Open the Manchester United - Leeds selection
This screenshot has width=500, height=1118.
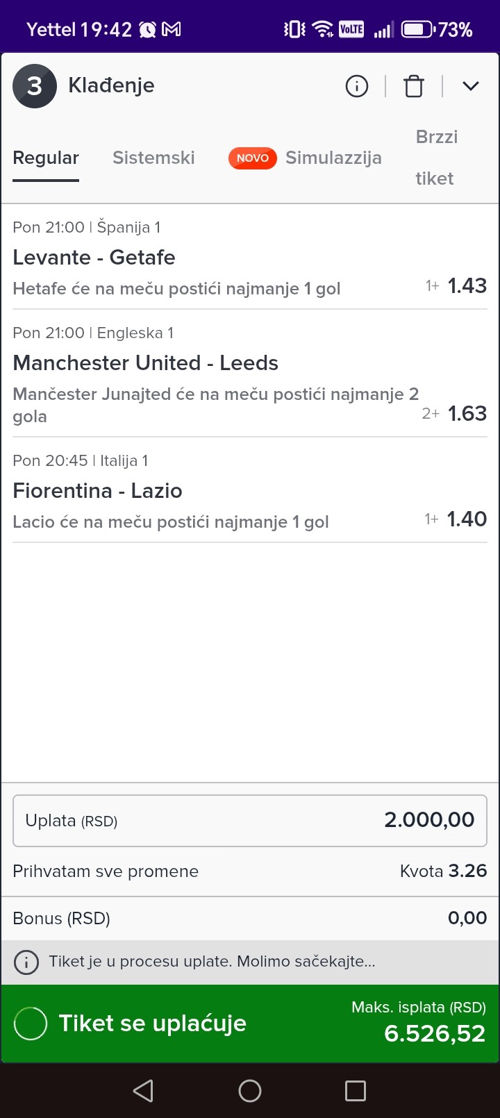pos(145,363)
